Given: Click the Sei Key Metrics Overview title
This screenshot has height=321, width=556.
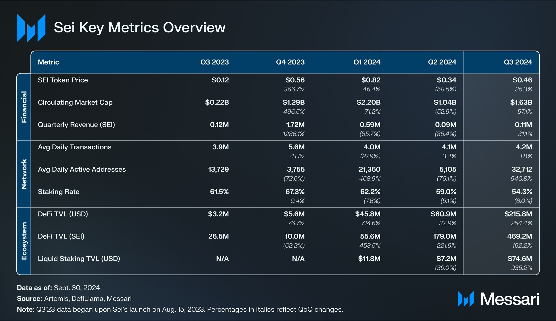Looking at the screenshot, I should (139, 27).
